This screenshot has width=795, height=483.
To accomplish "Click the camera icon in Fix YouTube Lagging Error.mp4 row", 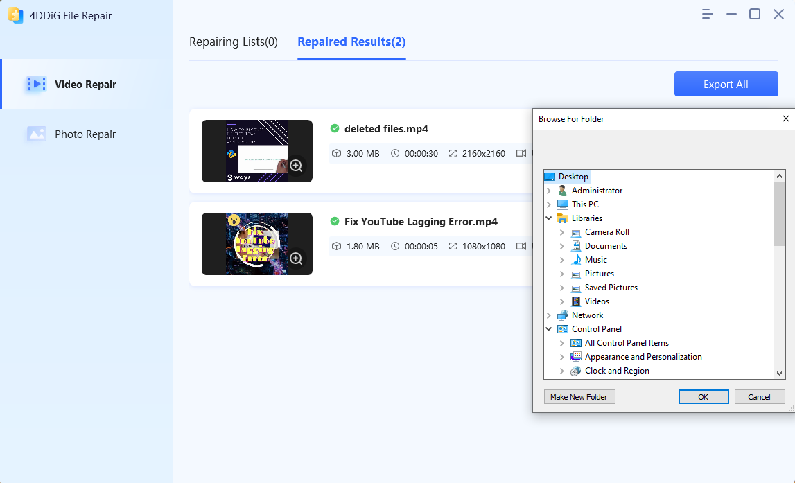I will click(x=521, y=246).
